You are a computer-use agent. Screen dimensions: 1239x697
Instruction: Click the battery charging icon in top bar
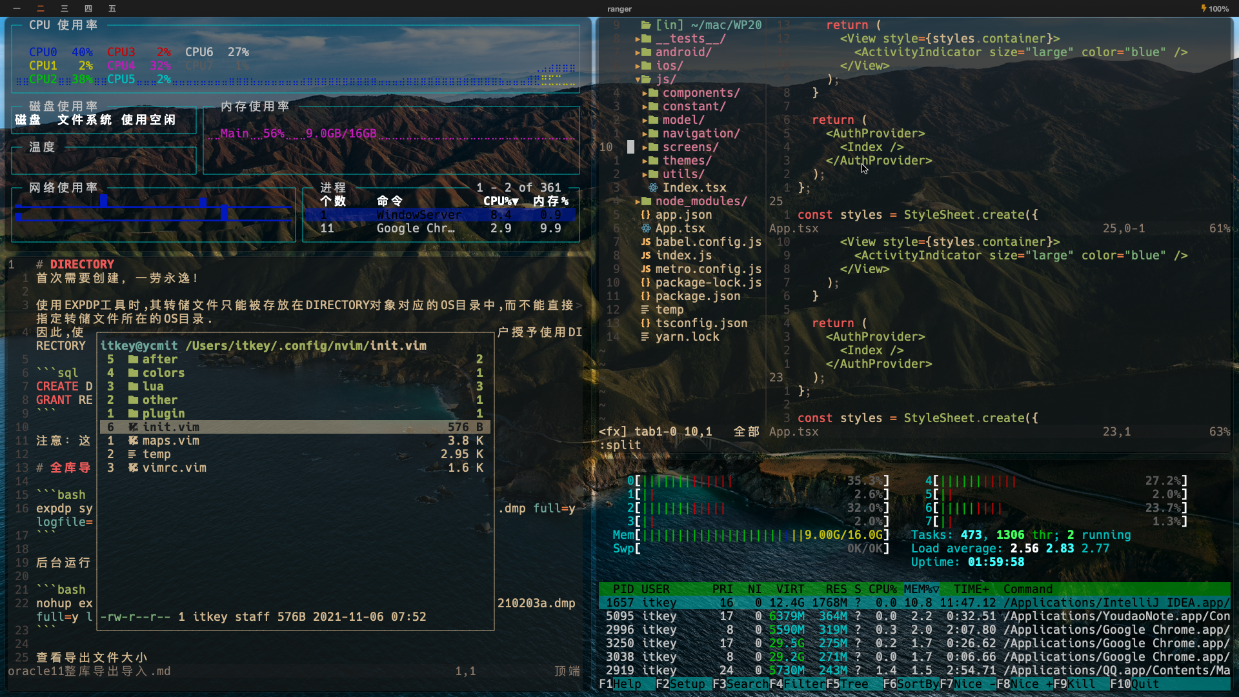tap(1204, 8)
